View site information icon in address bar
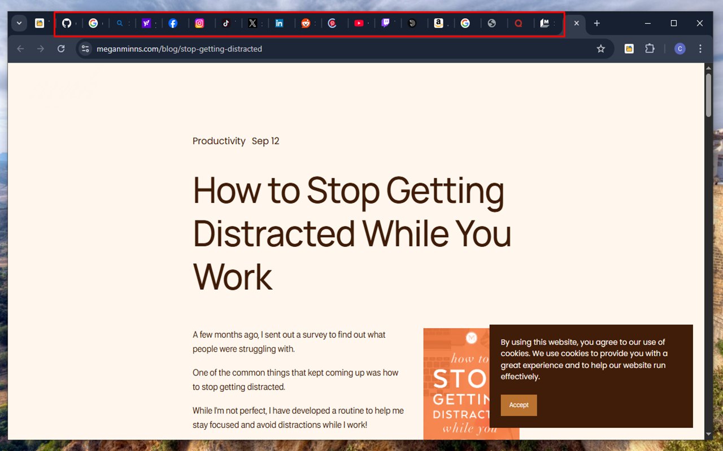The height and width of the screenshot is (451, 723). point(85,49)
